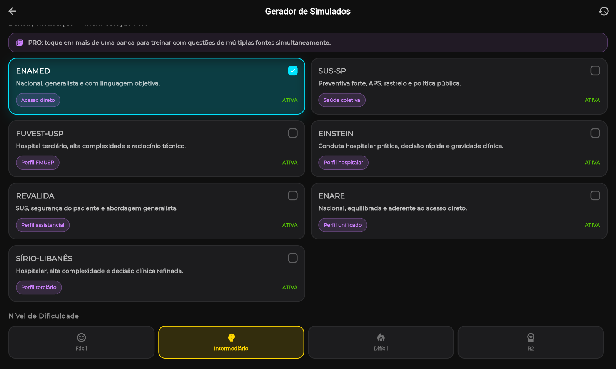Click 'Hospitalar, alta complexidade e decisão' description
The image size is (616, 369).
coord(99,271)
